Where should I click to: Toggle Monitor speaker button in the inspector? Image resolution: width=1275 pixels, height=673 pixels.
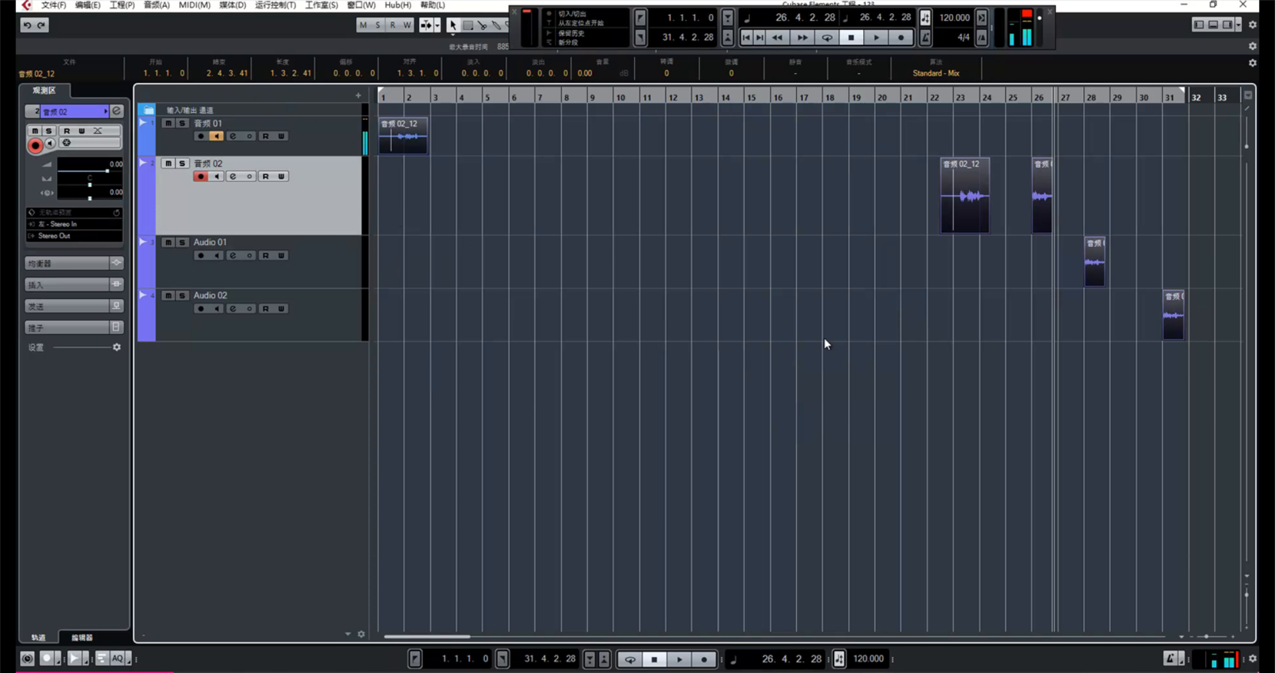click(x=50, y=144)
